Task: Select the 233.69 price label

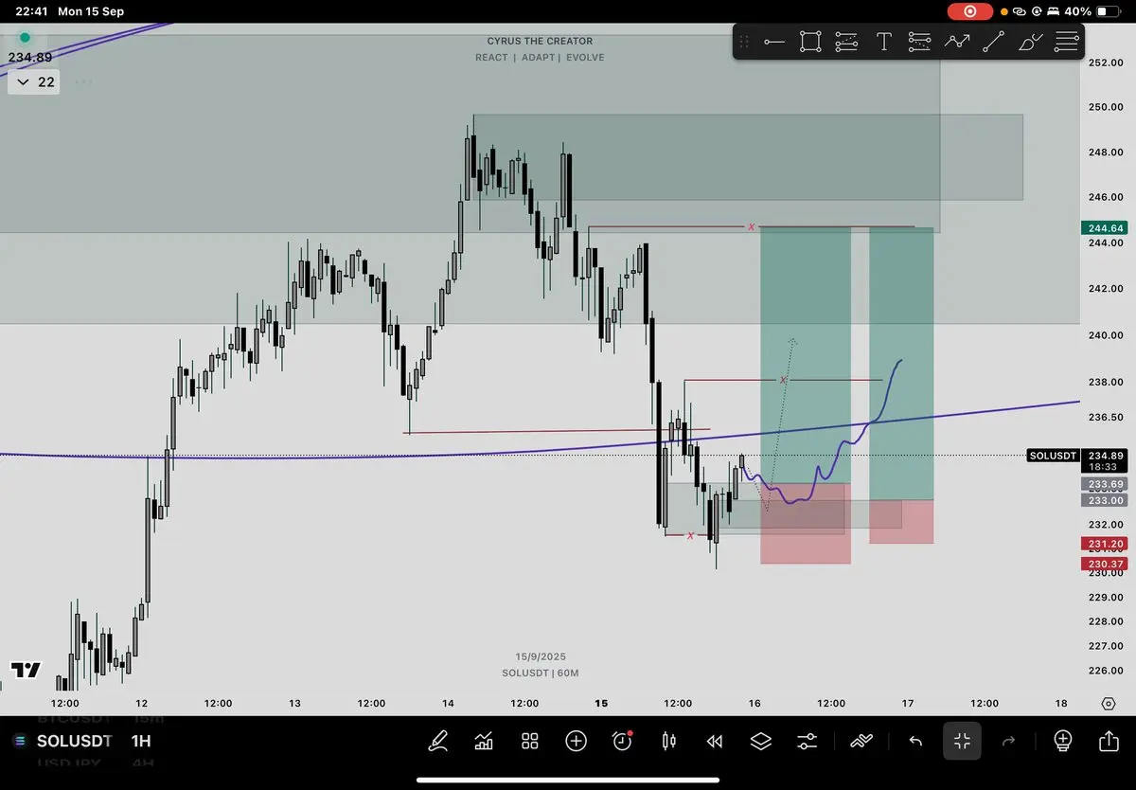Action: 1103,484
